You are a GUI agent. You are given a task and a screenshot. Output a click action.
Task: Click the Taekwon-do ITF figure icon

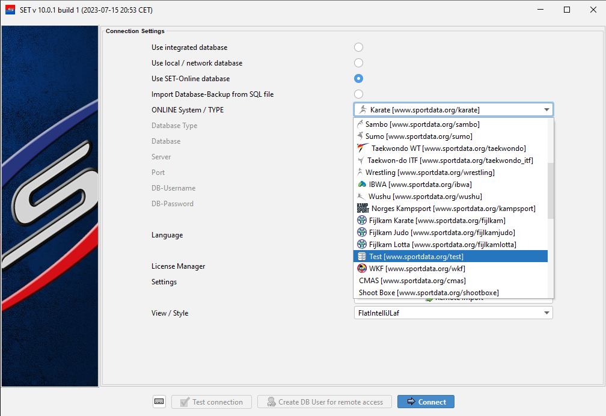361,160
